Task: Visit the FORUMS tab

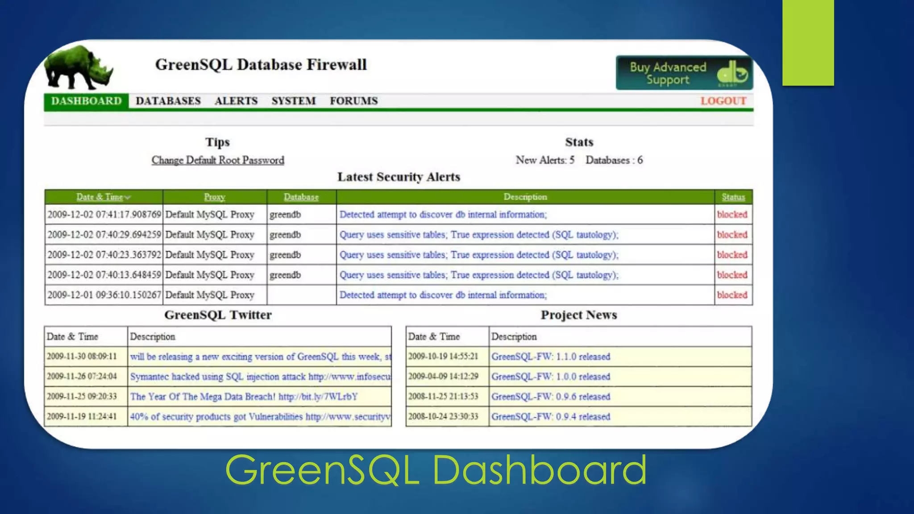Action: [354, 101]
